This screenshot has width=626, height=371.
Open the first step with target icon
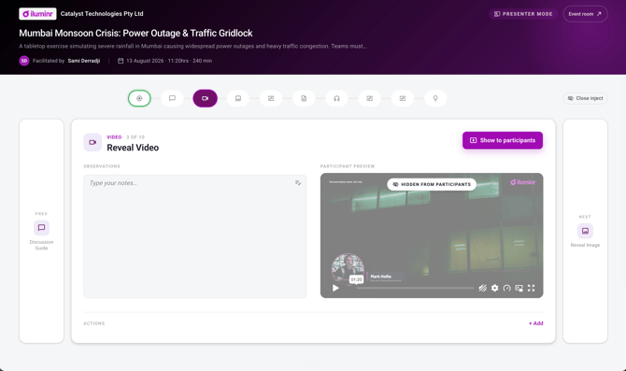tap(139, 98)
